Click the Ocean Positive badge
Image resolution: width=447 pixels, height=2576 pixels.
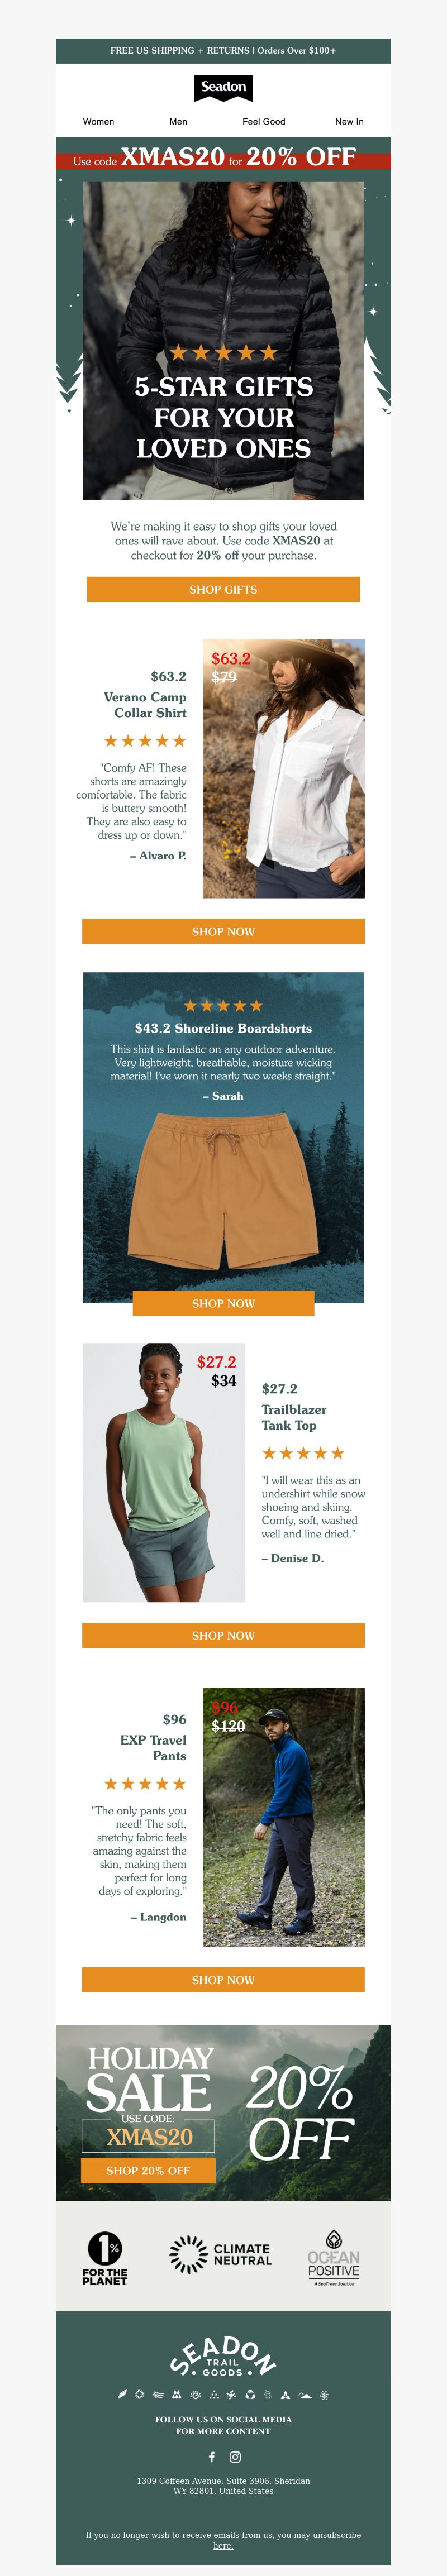click(333, 2257)
